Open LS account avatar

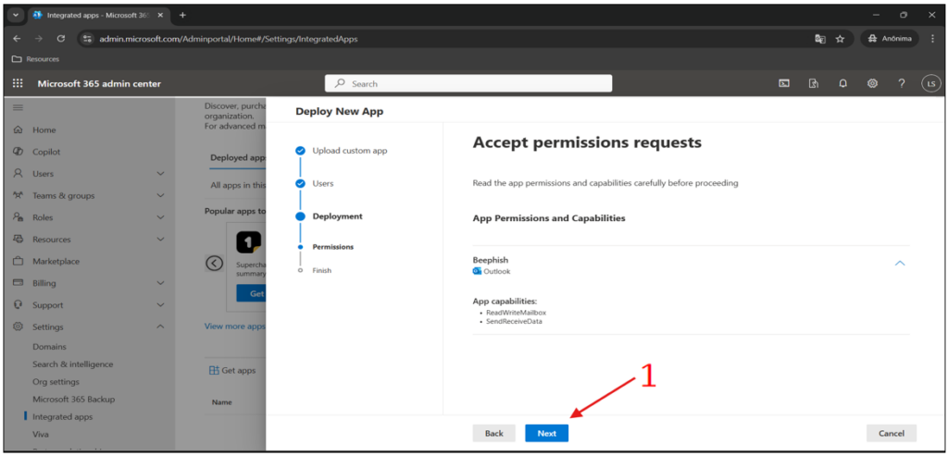(x=931, y=84)
